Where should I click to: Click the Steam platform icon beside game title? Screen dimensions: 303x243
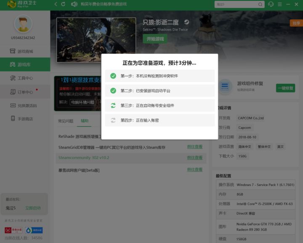[x=186, y=22]
